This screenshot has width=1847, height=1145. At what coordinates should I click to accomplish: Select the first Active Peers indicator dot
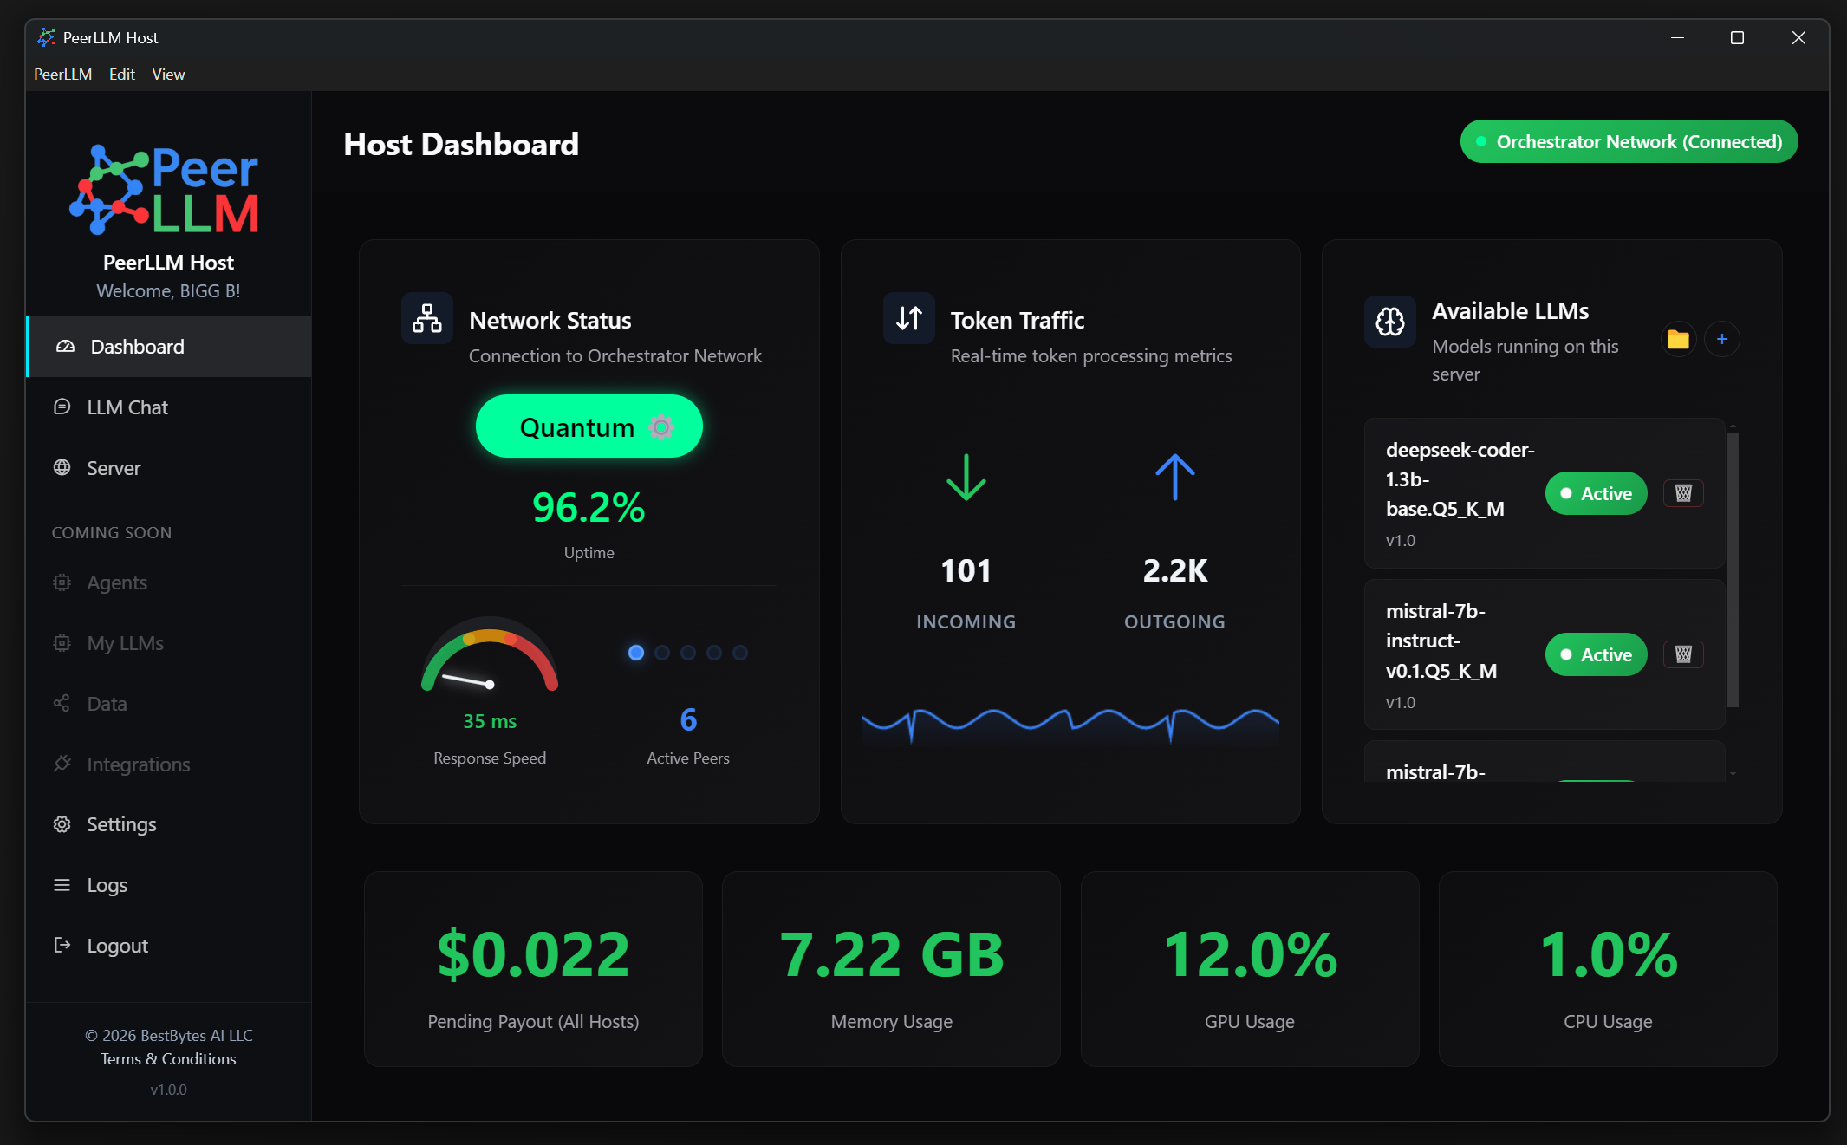pos(635,653)
